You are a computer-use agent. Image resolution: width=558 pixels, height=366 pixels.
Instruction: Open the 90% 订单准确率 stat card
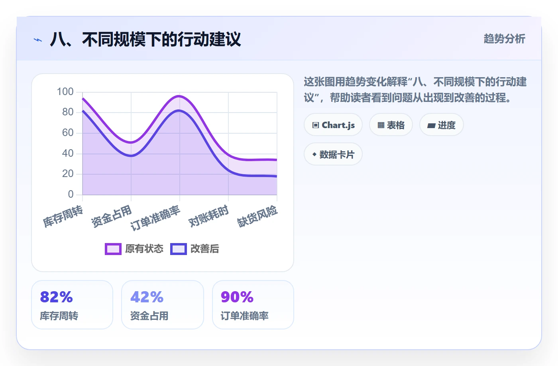pyautogui.click(x=253, y=305)
